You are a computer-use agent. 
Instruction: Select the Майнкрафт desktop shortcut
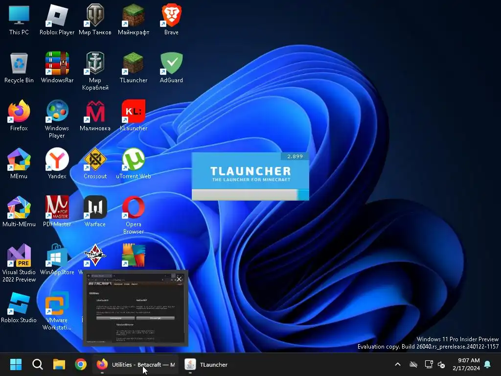point(133,20)
